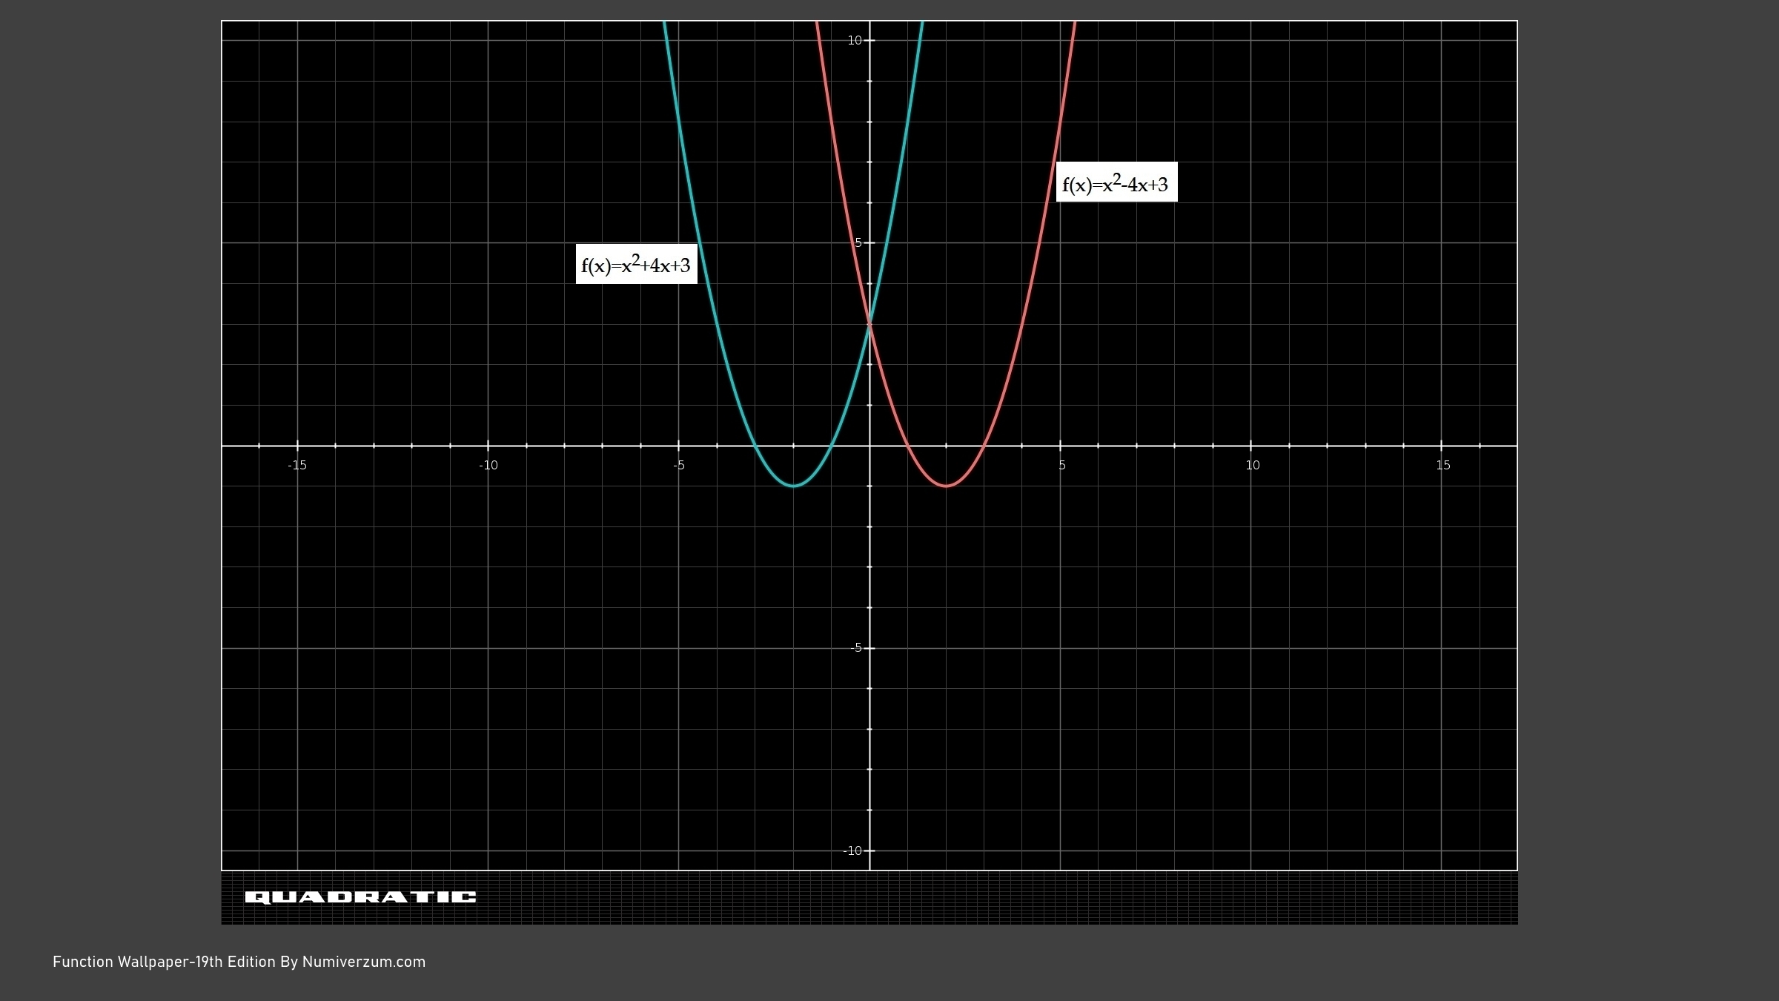Click the 5 label on the y-axis
The height and width of the screenshot is (1001, 1779).
858,243
